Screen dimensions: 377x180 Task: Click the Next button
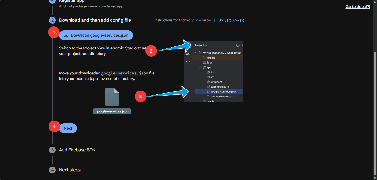coord(68,128)
